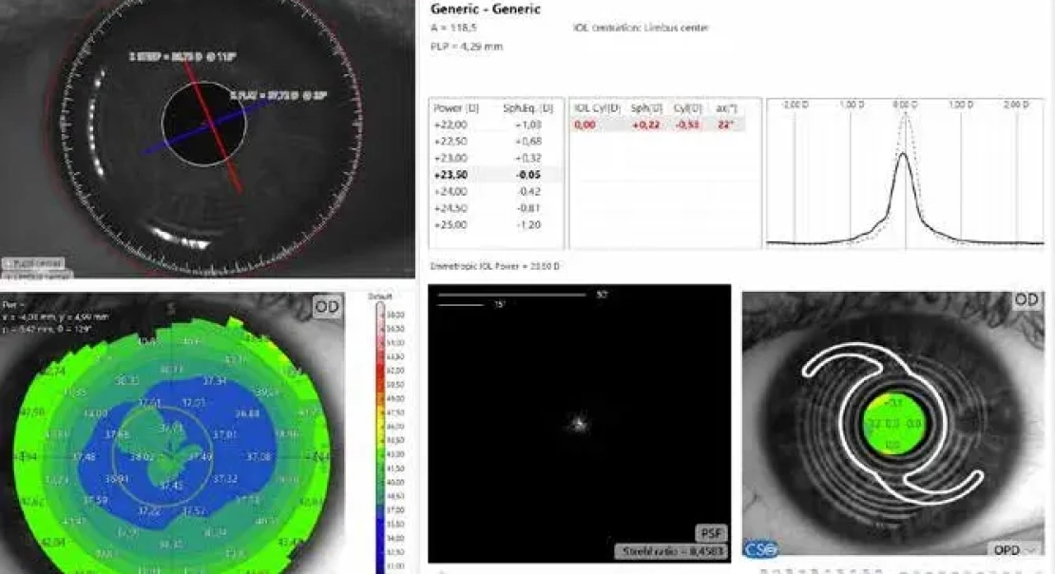Image resolution: width=1055 pixels, height=574 pixels.
Task: Click the OD badge on IOL eye image
Action: point(1026,299)
